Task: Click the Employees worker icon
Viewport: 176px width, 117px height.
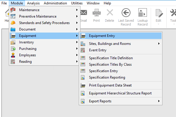Action: (x=13, y=55)
